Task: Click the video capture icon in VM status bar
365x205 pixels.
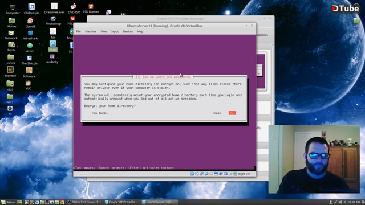Action: coord(221,174)
